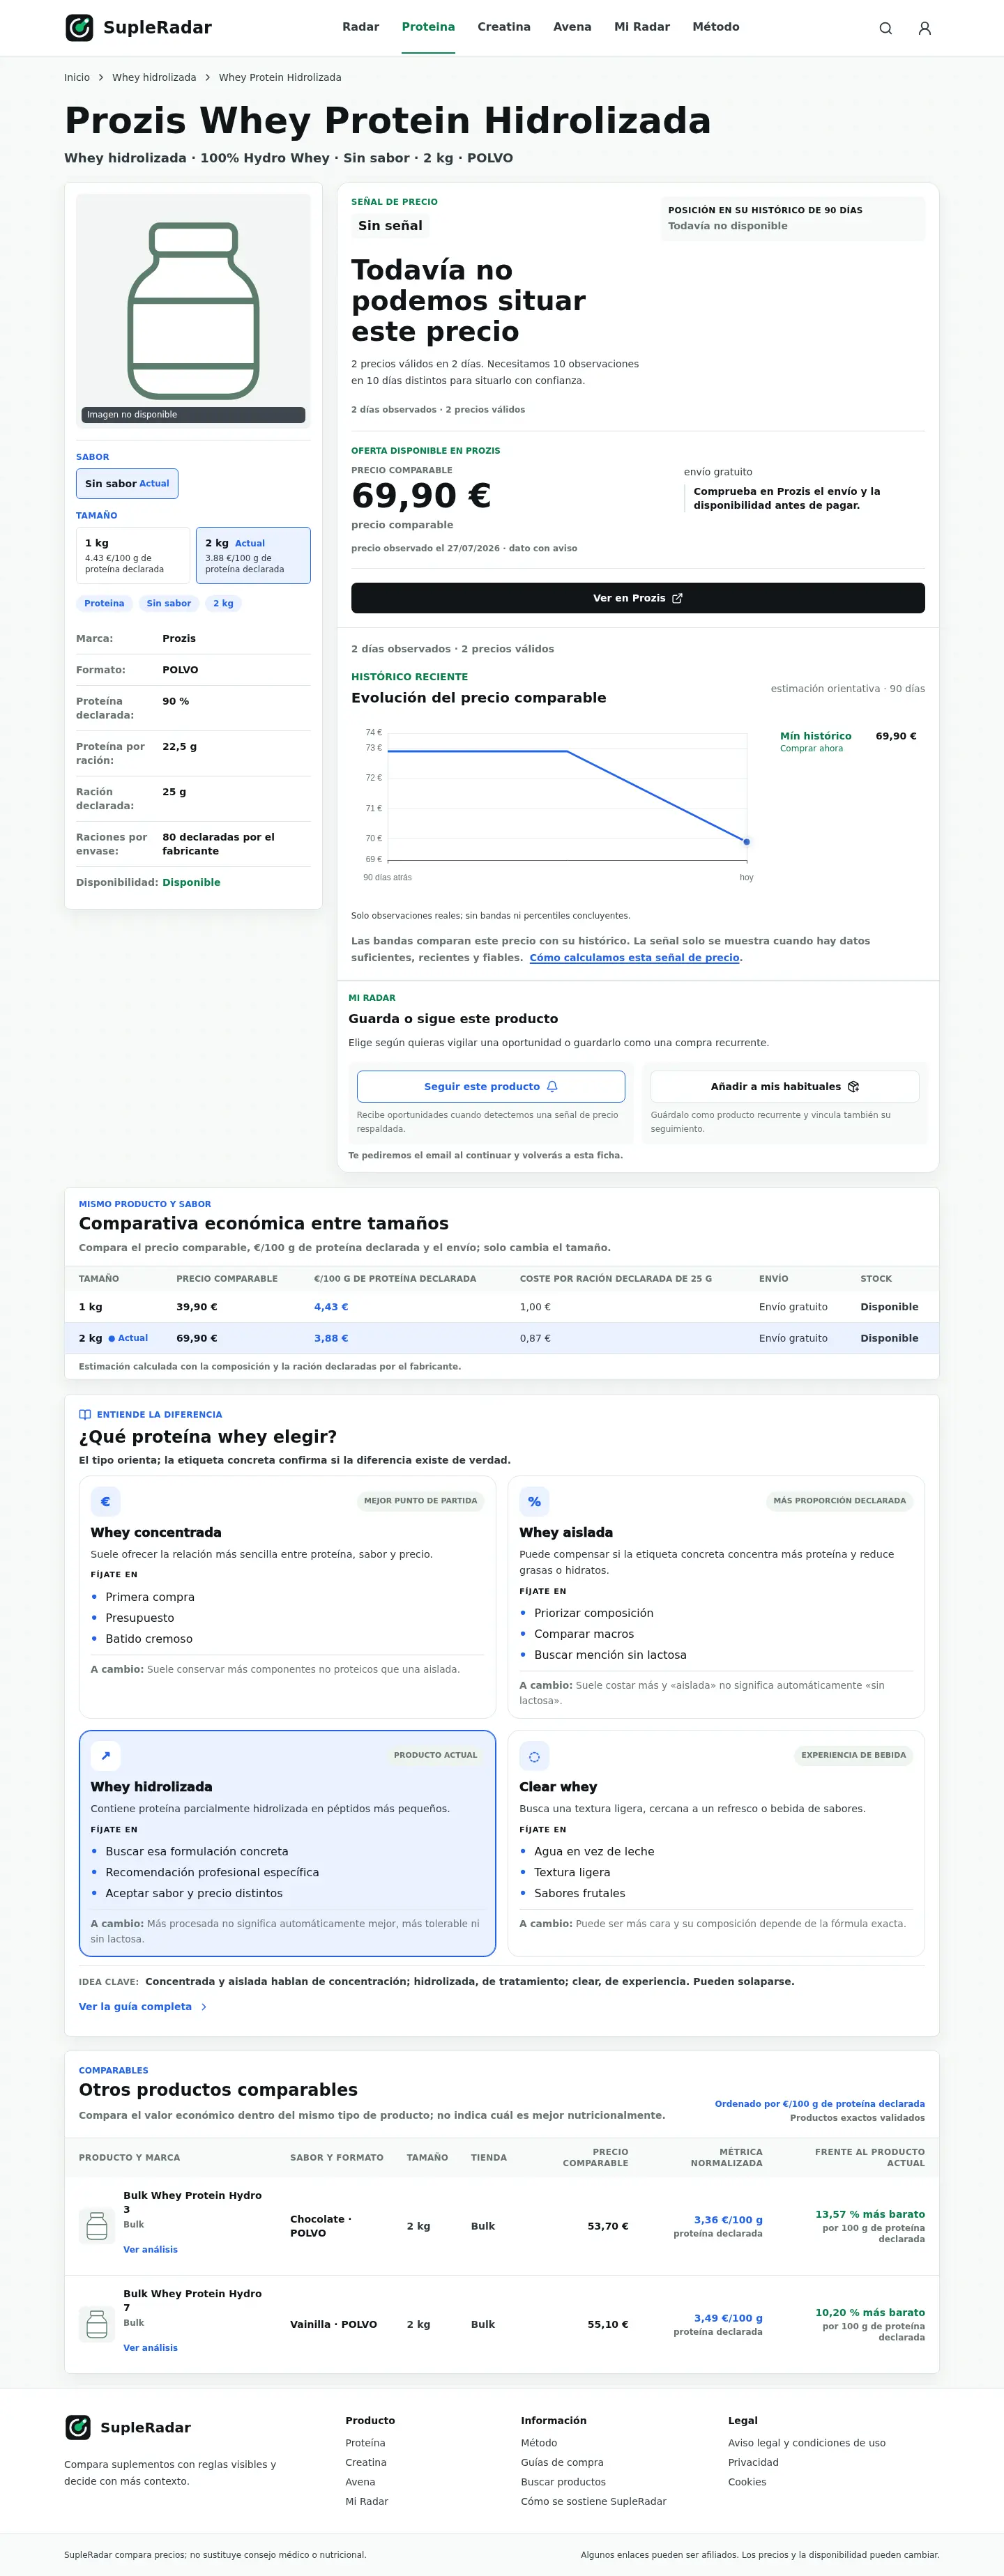This screenshot has height=2576, width=1004.
Task: Click the Clear whey card title
Action: [558, 1786]
